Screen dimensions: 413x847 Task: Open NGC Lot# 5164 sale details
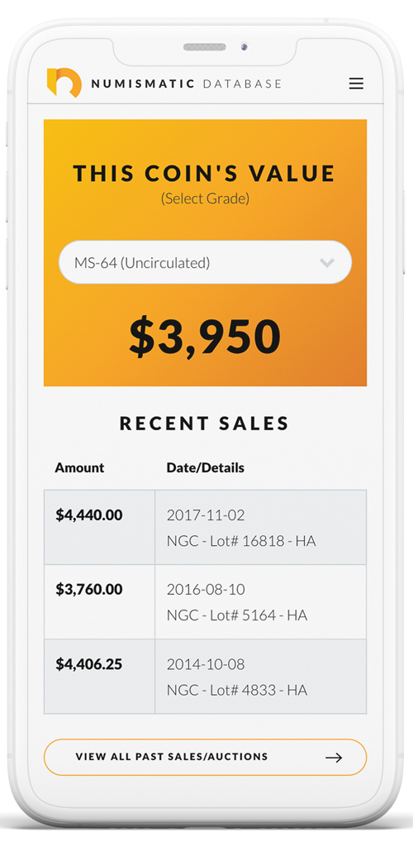[x=237, y=615]
